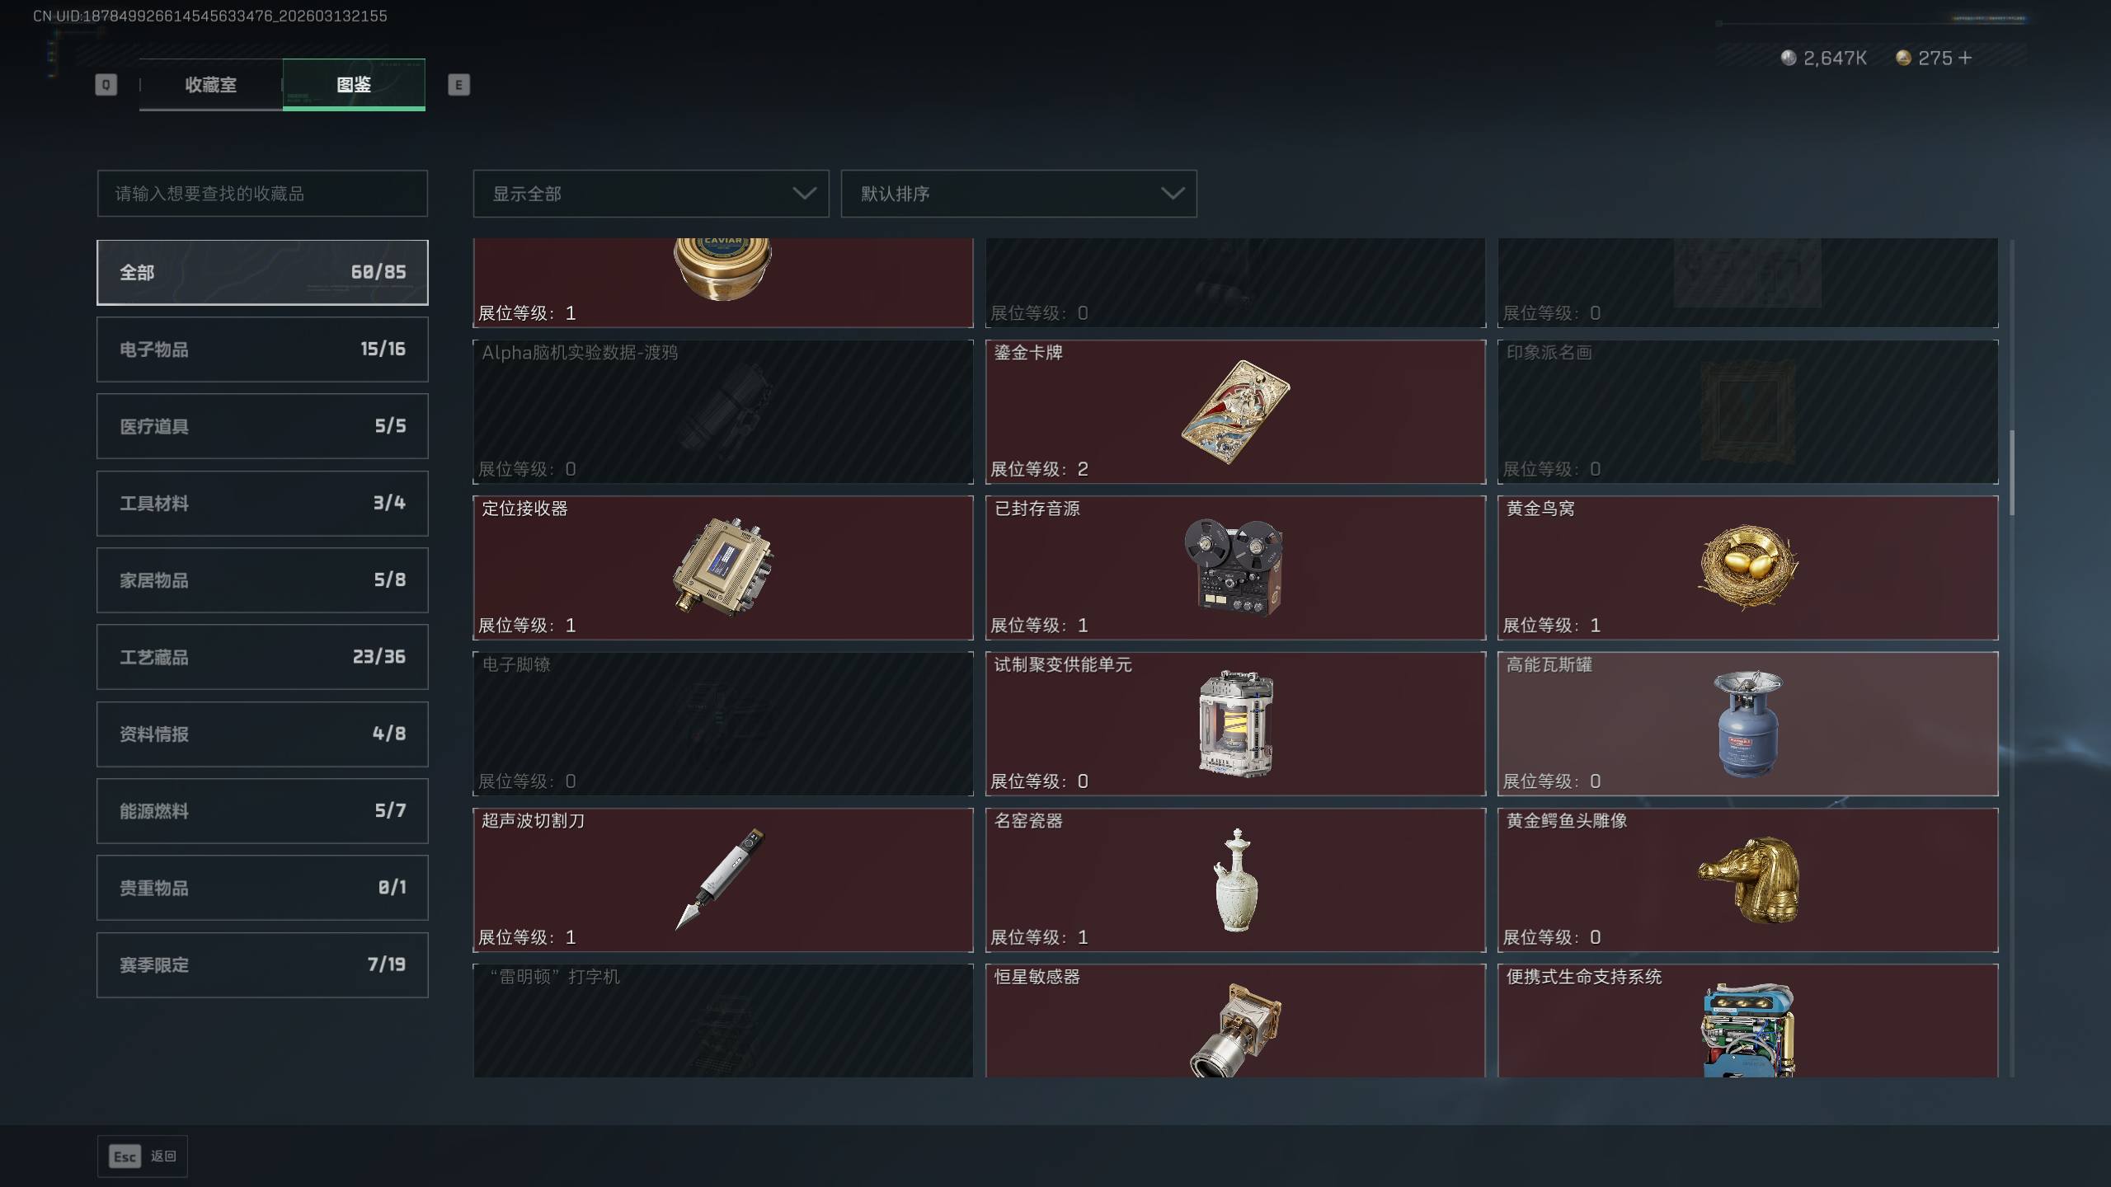Click the Esc 返回 button

(143, 1157)
